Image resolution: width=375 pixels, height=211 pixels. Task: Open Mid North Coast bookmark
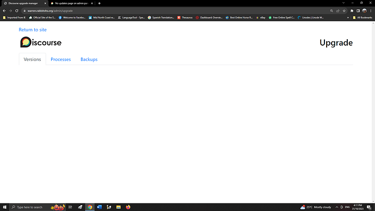pos(102,17)
